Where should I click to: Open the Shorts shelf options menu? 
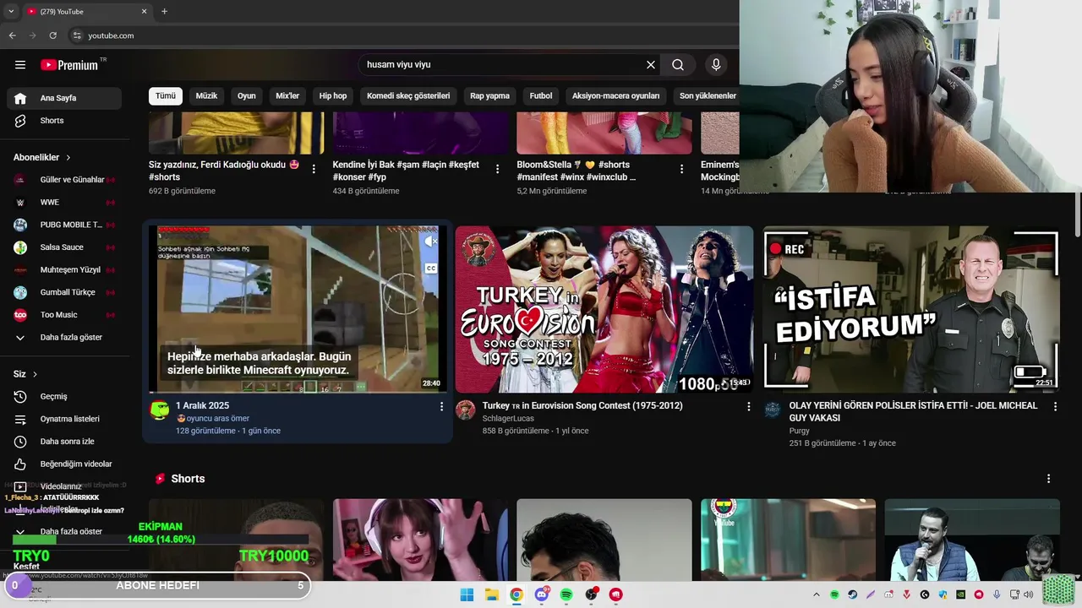1048,479
